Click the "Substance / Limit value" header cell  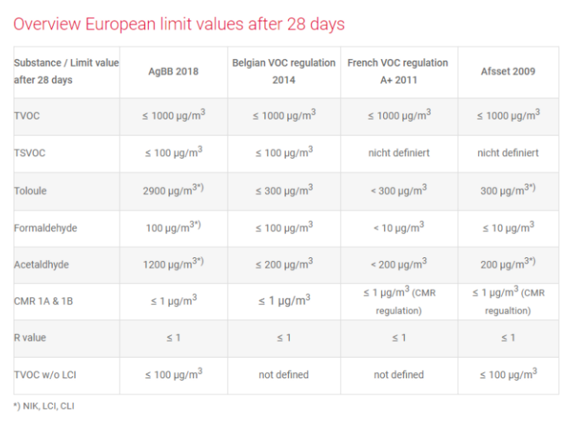tap(66, 71)
